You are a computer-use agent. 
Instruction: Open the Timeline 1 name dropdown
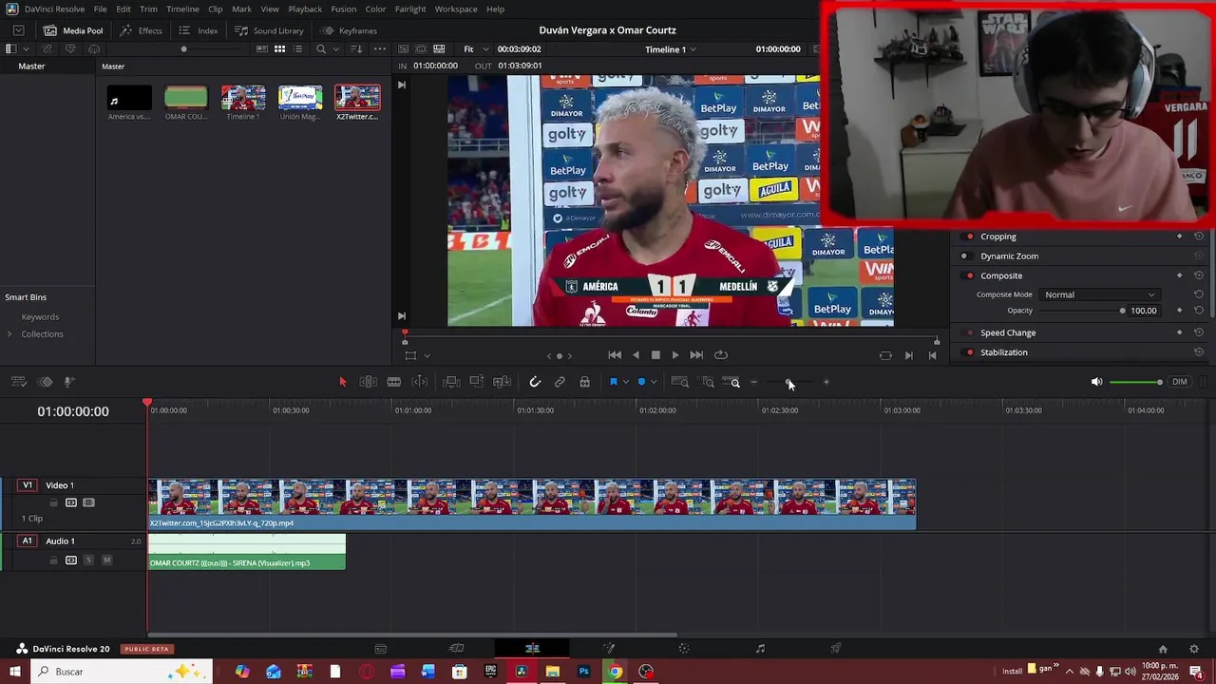[x=671, y=49]
